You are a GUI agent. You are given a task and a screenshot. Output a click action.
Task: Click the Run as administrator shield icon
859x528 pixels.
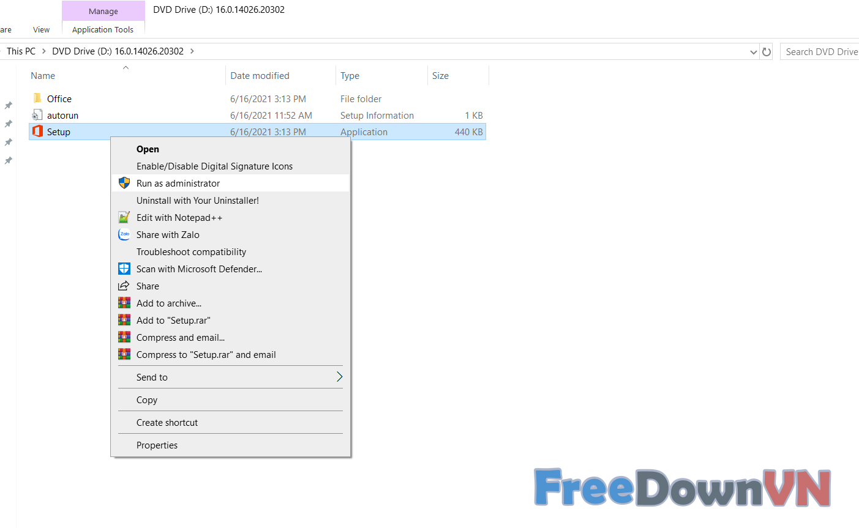click(124, 183)
